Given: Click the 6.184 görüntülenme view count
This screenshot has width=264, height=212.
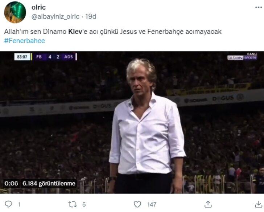Looking at the screenshot, I should tap(49, 183).
